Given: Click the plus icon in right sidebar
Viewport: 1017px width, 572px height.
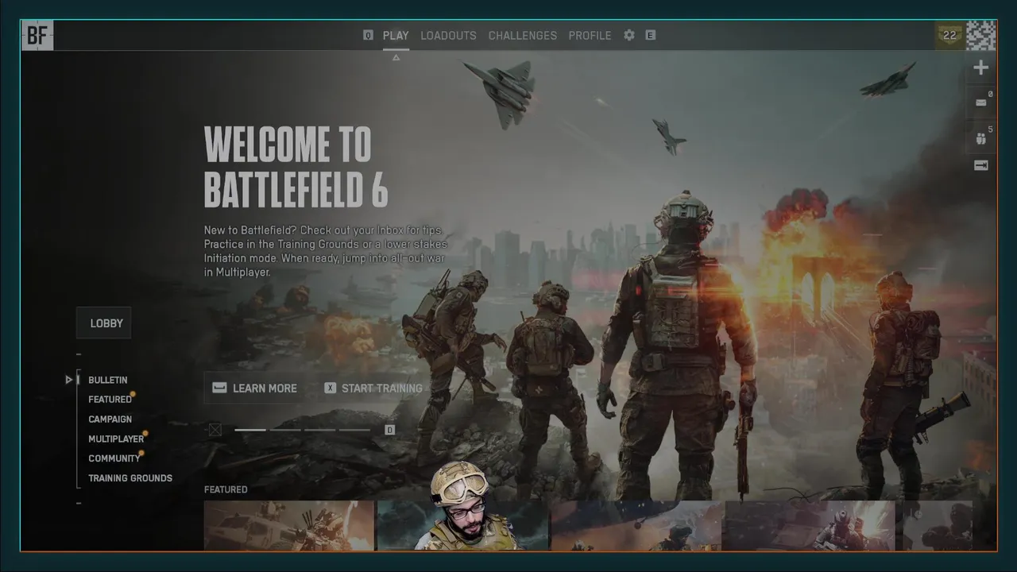Looking at the screenshot, I should (x=981, y=68).
